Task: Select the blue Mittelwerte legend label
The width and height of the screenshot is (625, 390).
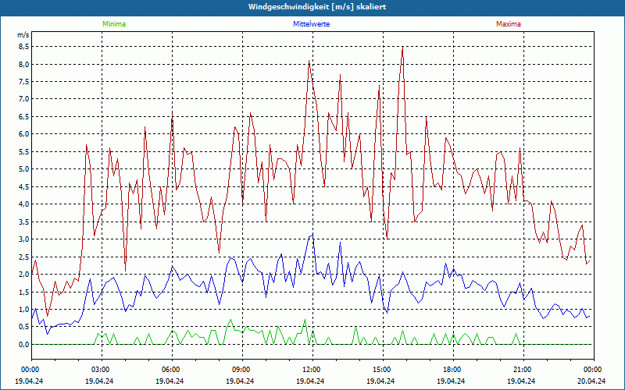Action: (x=310, y=24)
